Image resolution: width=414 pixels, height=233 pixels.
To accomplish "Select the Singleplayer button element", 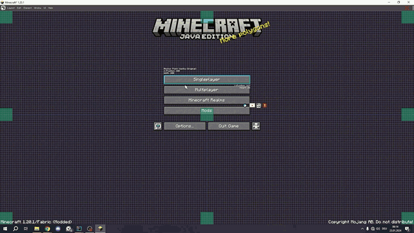I will pos(207,80).
